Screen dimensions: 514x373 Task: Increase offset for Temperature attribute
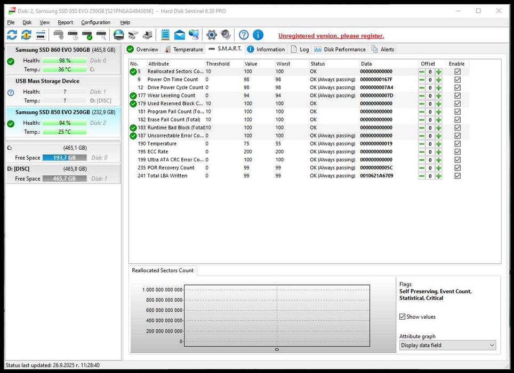point(439,144)
